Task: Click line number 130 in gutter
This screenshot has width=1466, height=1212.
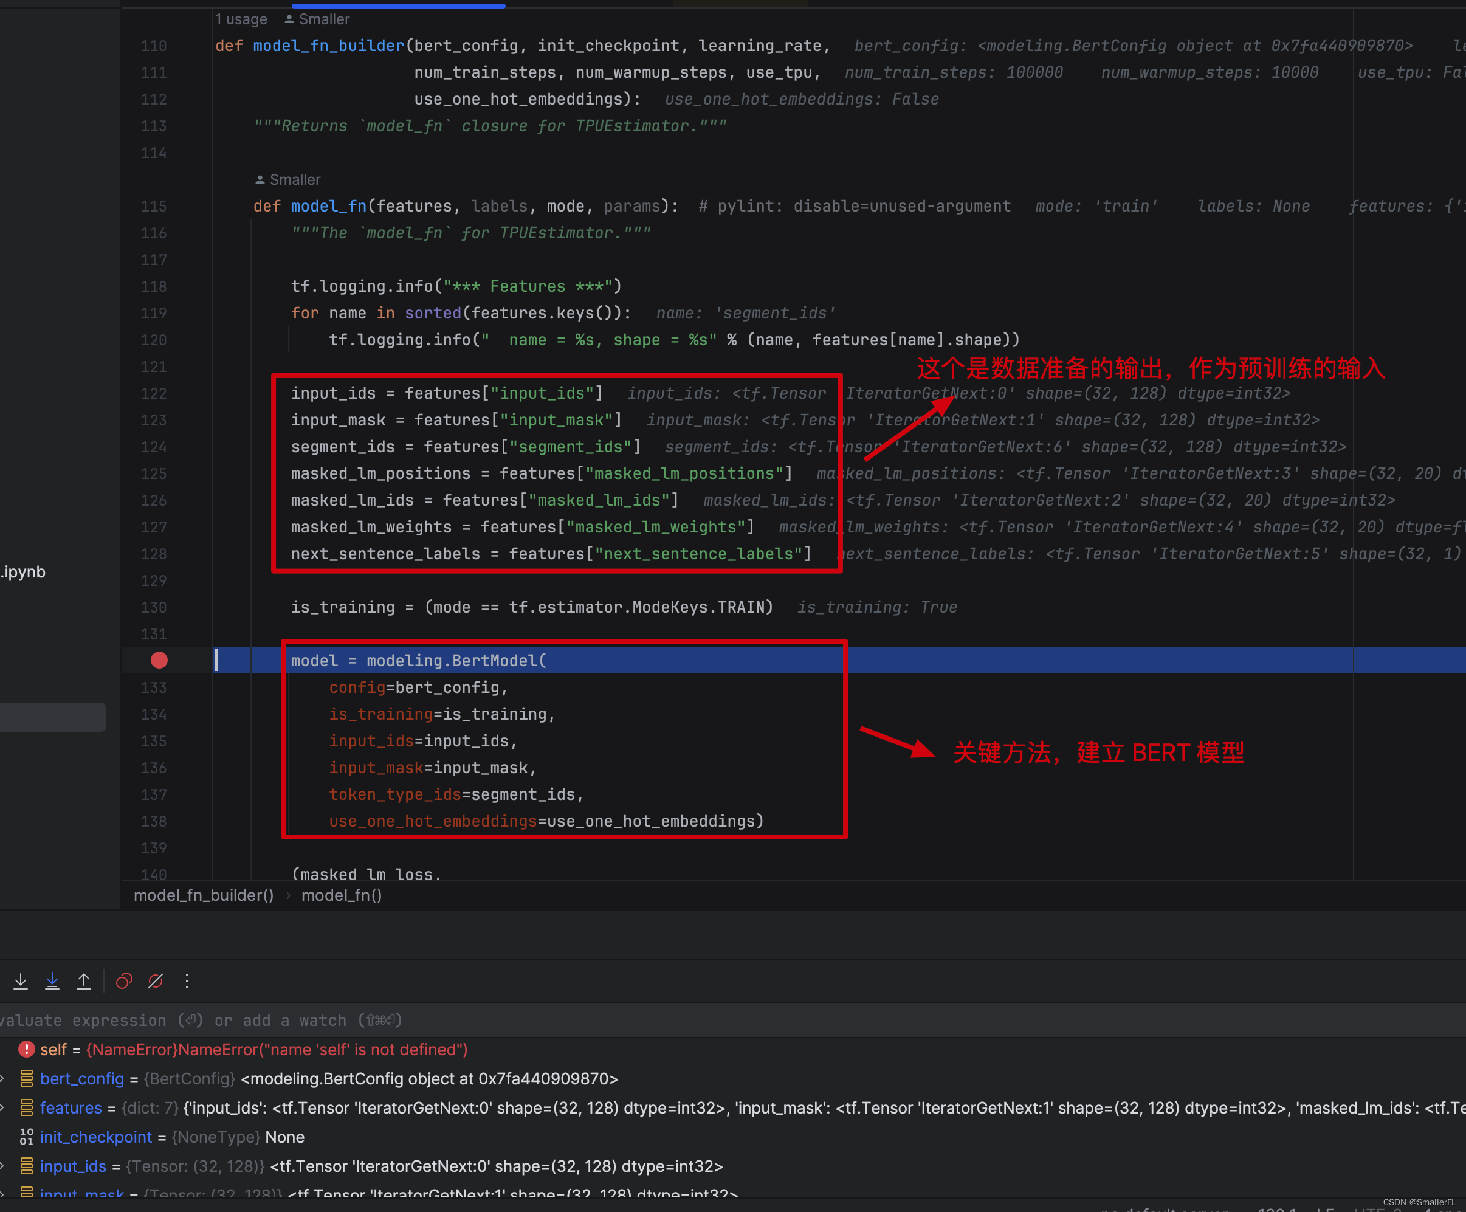Action: click(x=154, y=607)
